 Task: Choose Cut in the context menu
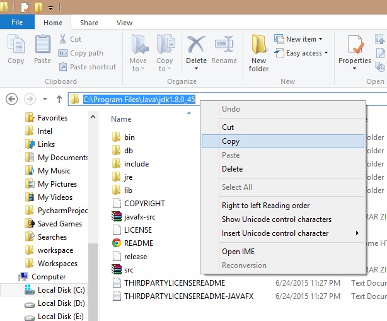[x=283, y=127]
